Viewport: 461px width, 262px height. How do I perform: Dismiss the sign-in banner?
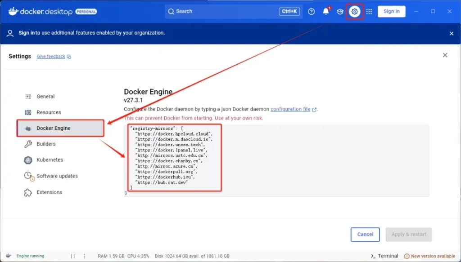pyautogui.click(x=451, y=33)
